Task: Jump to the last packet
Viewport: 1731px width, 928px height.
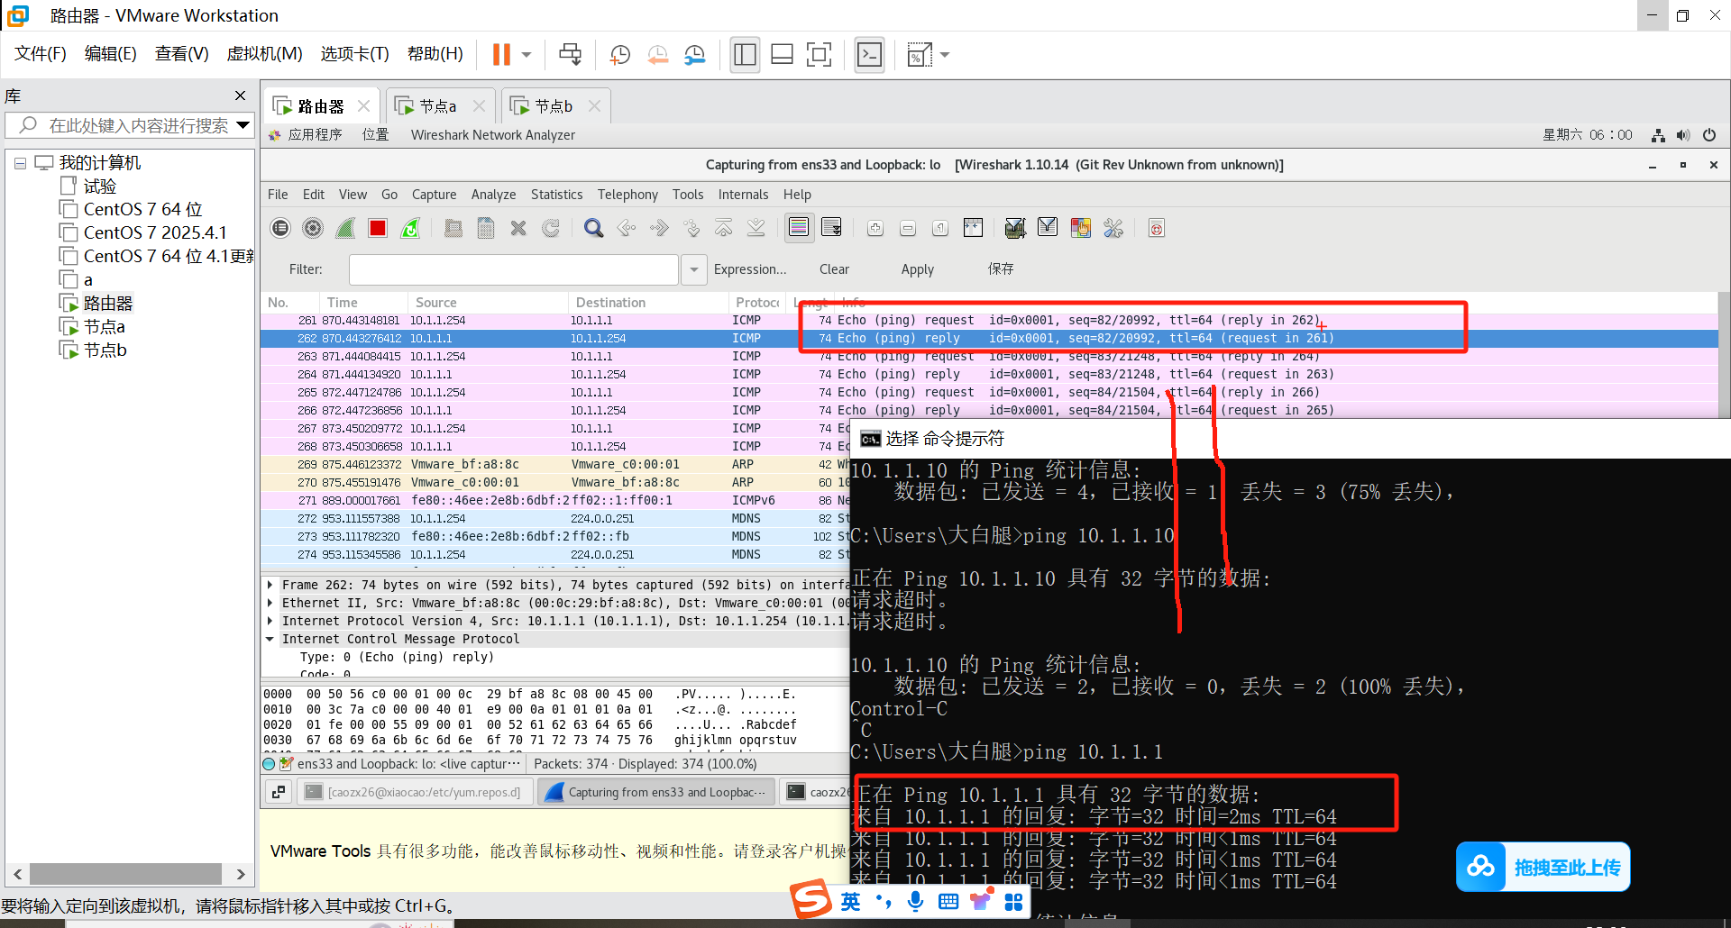Action: pyautogui.click(x=756, y=228)
